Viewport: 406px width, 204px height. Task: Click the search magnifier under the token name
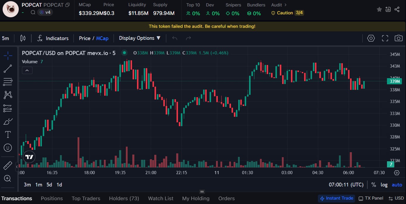tap(33, 12)
